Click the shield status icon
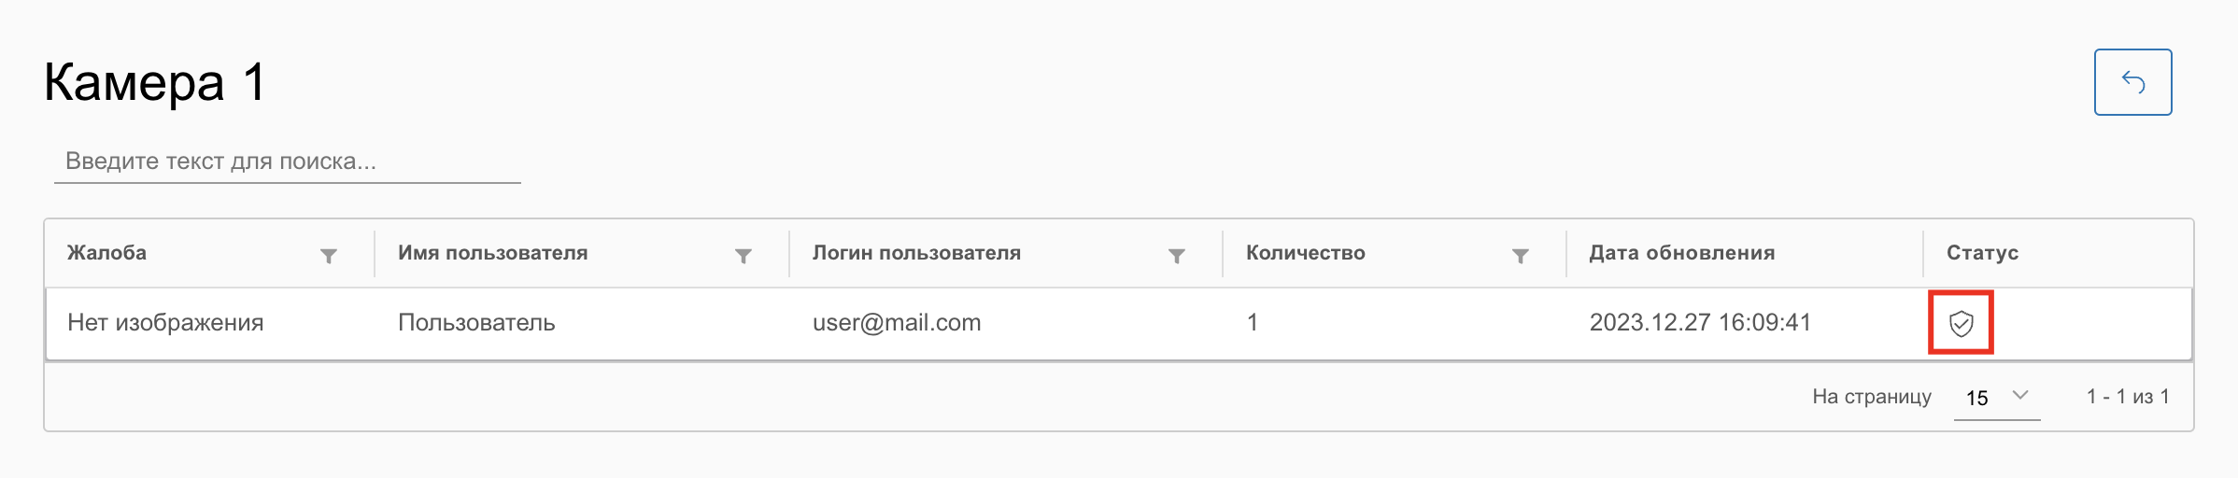Viewport: 2238px width, 478px height. point(1961,323)
